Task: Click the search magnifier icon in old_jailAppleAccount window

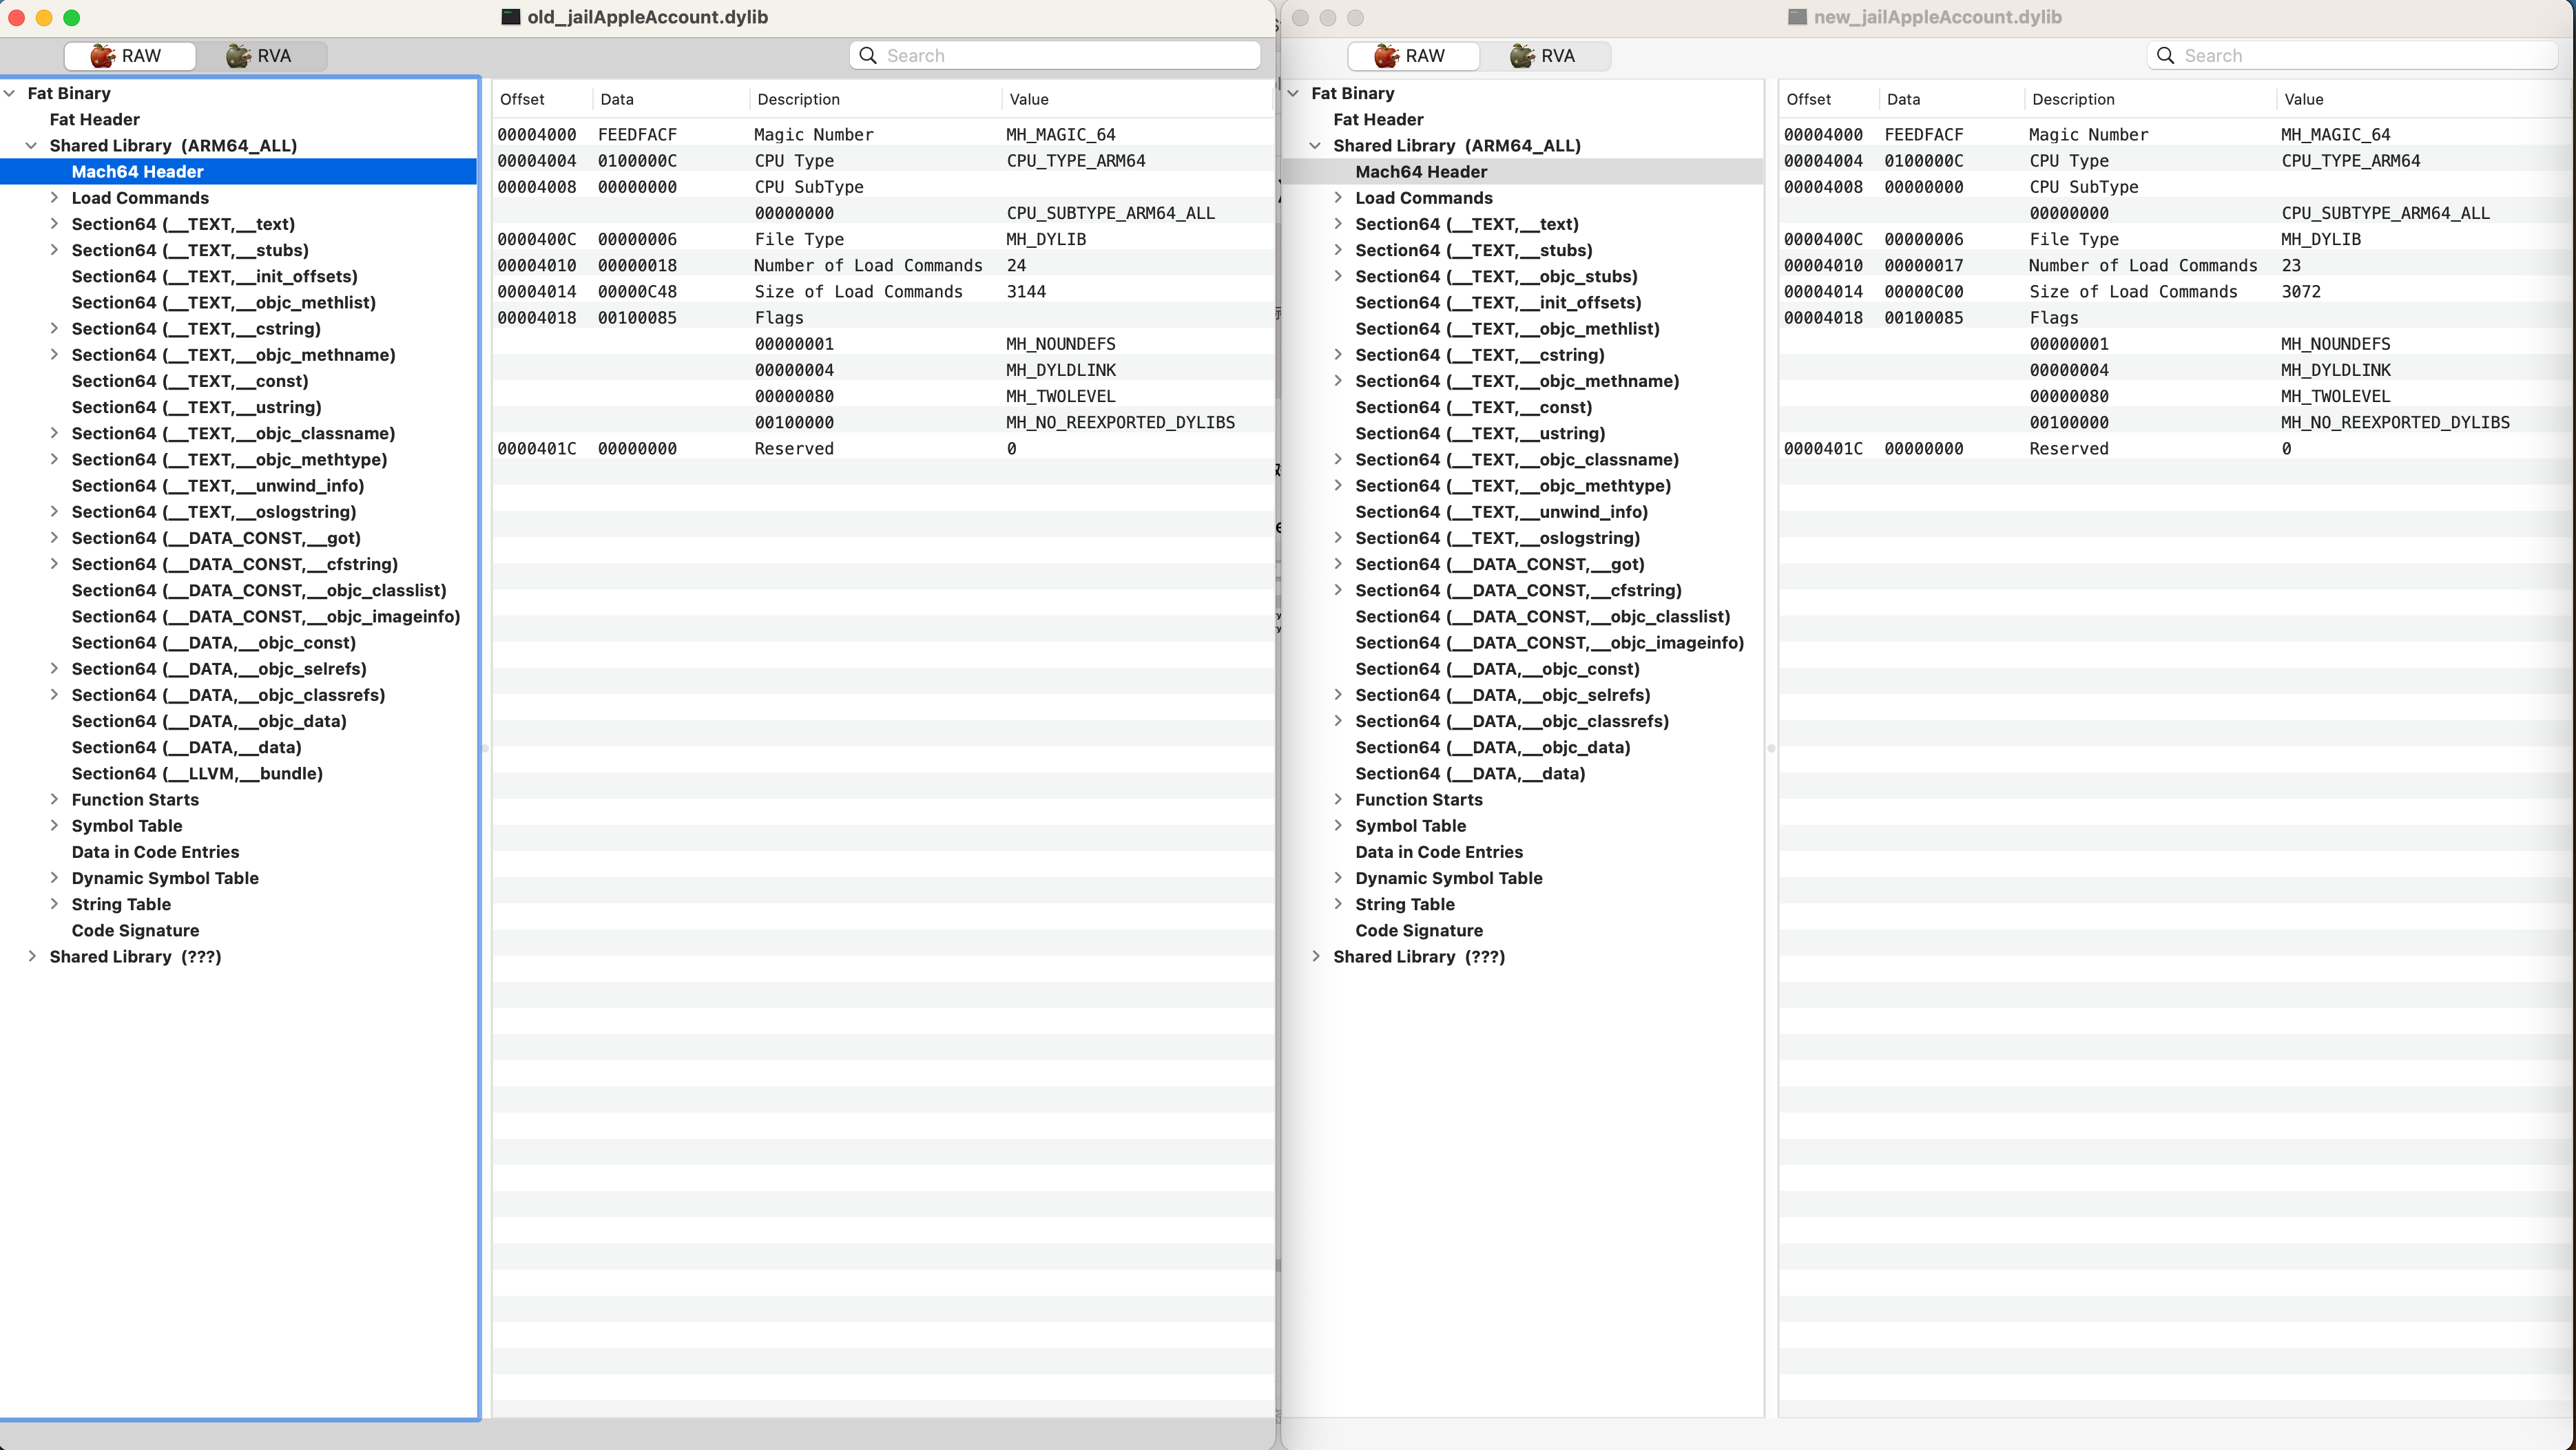Action: pyautogui.click(x=868, y=56)
